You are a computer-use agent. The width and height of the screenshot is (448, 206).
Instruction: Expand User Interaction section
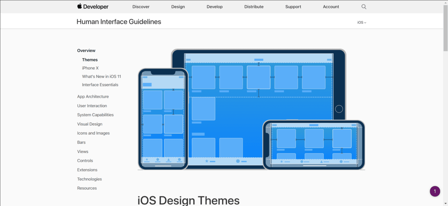click(92, 106)
